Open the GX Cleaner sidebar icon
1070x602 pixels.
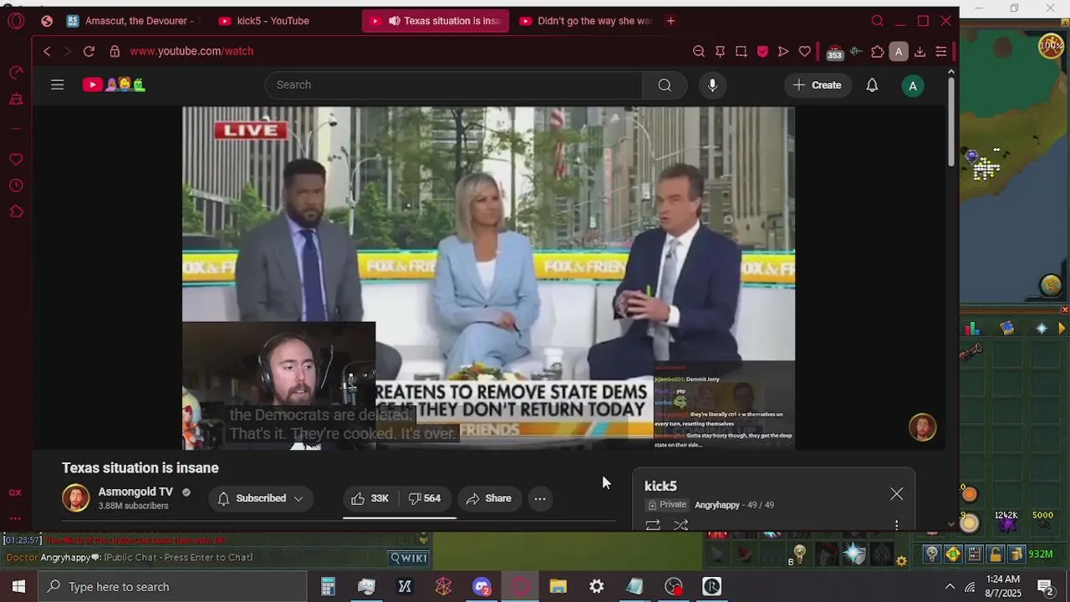coord(16,99)
